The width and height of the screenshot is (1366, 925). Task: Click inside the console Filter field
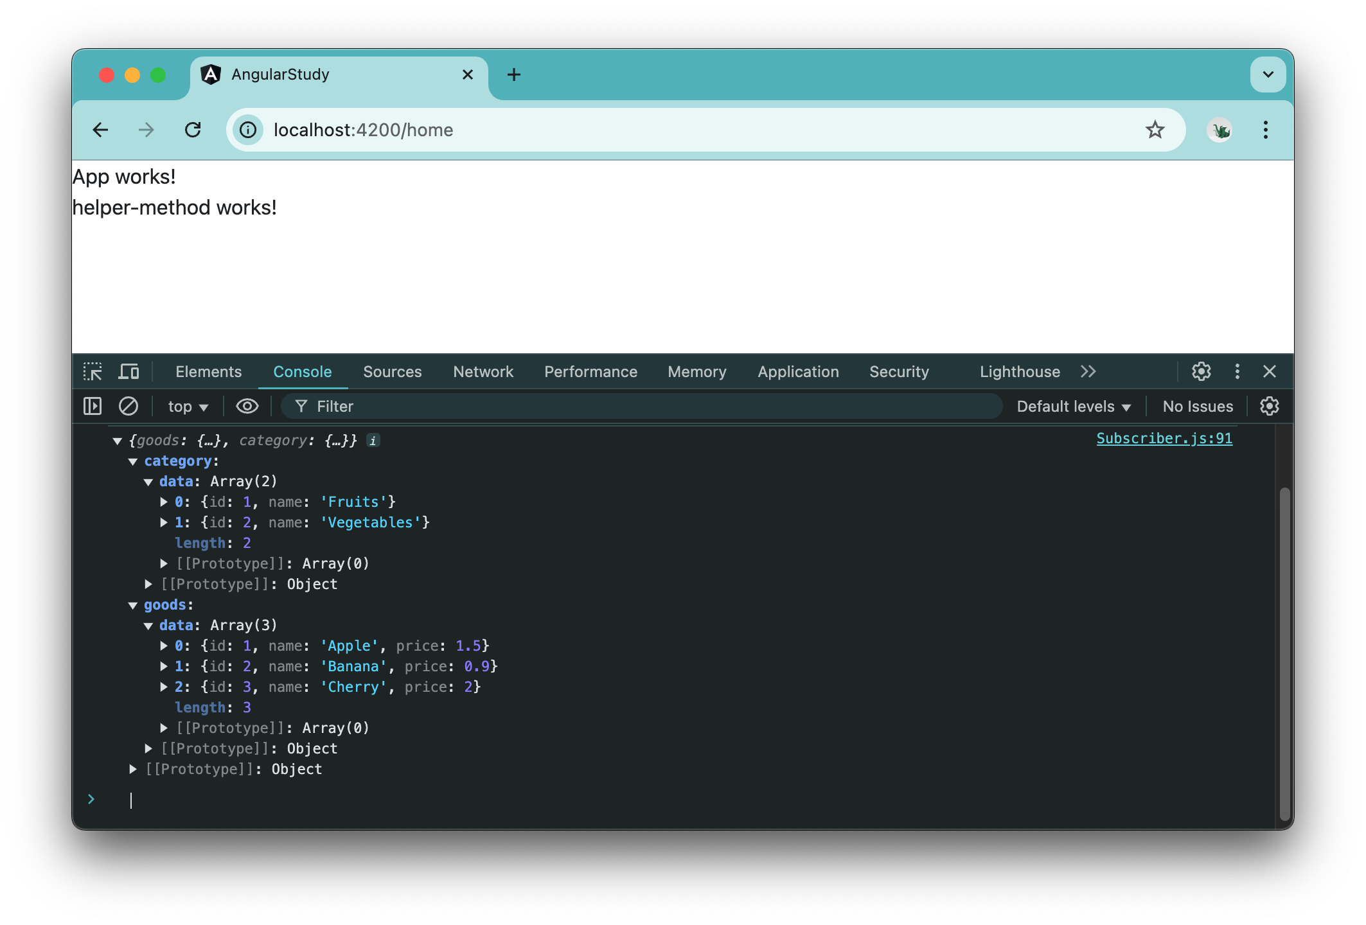point(450,406)
